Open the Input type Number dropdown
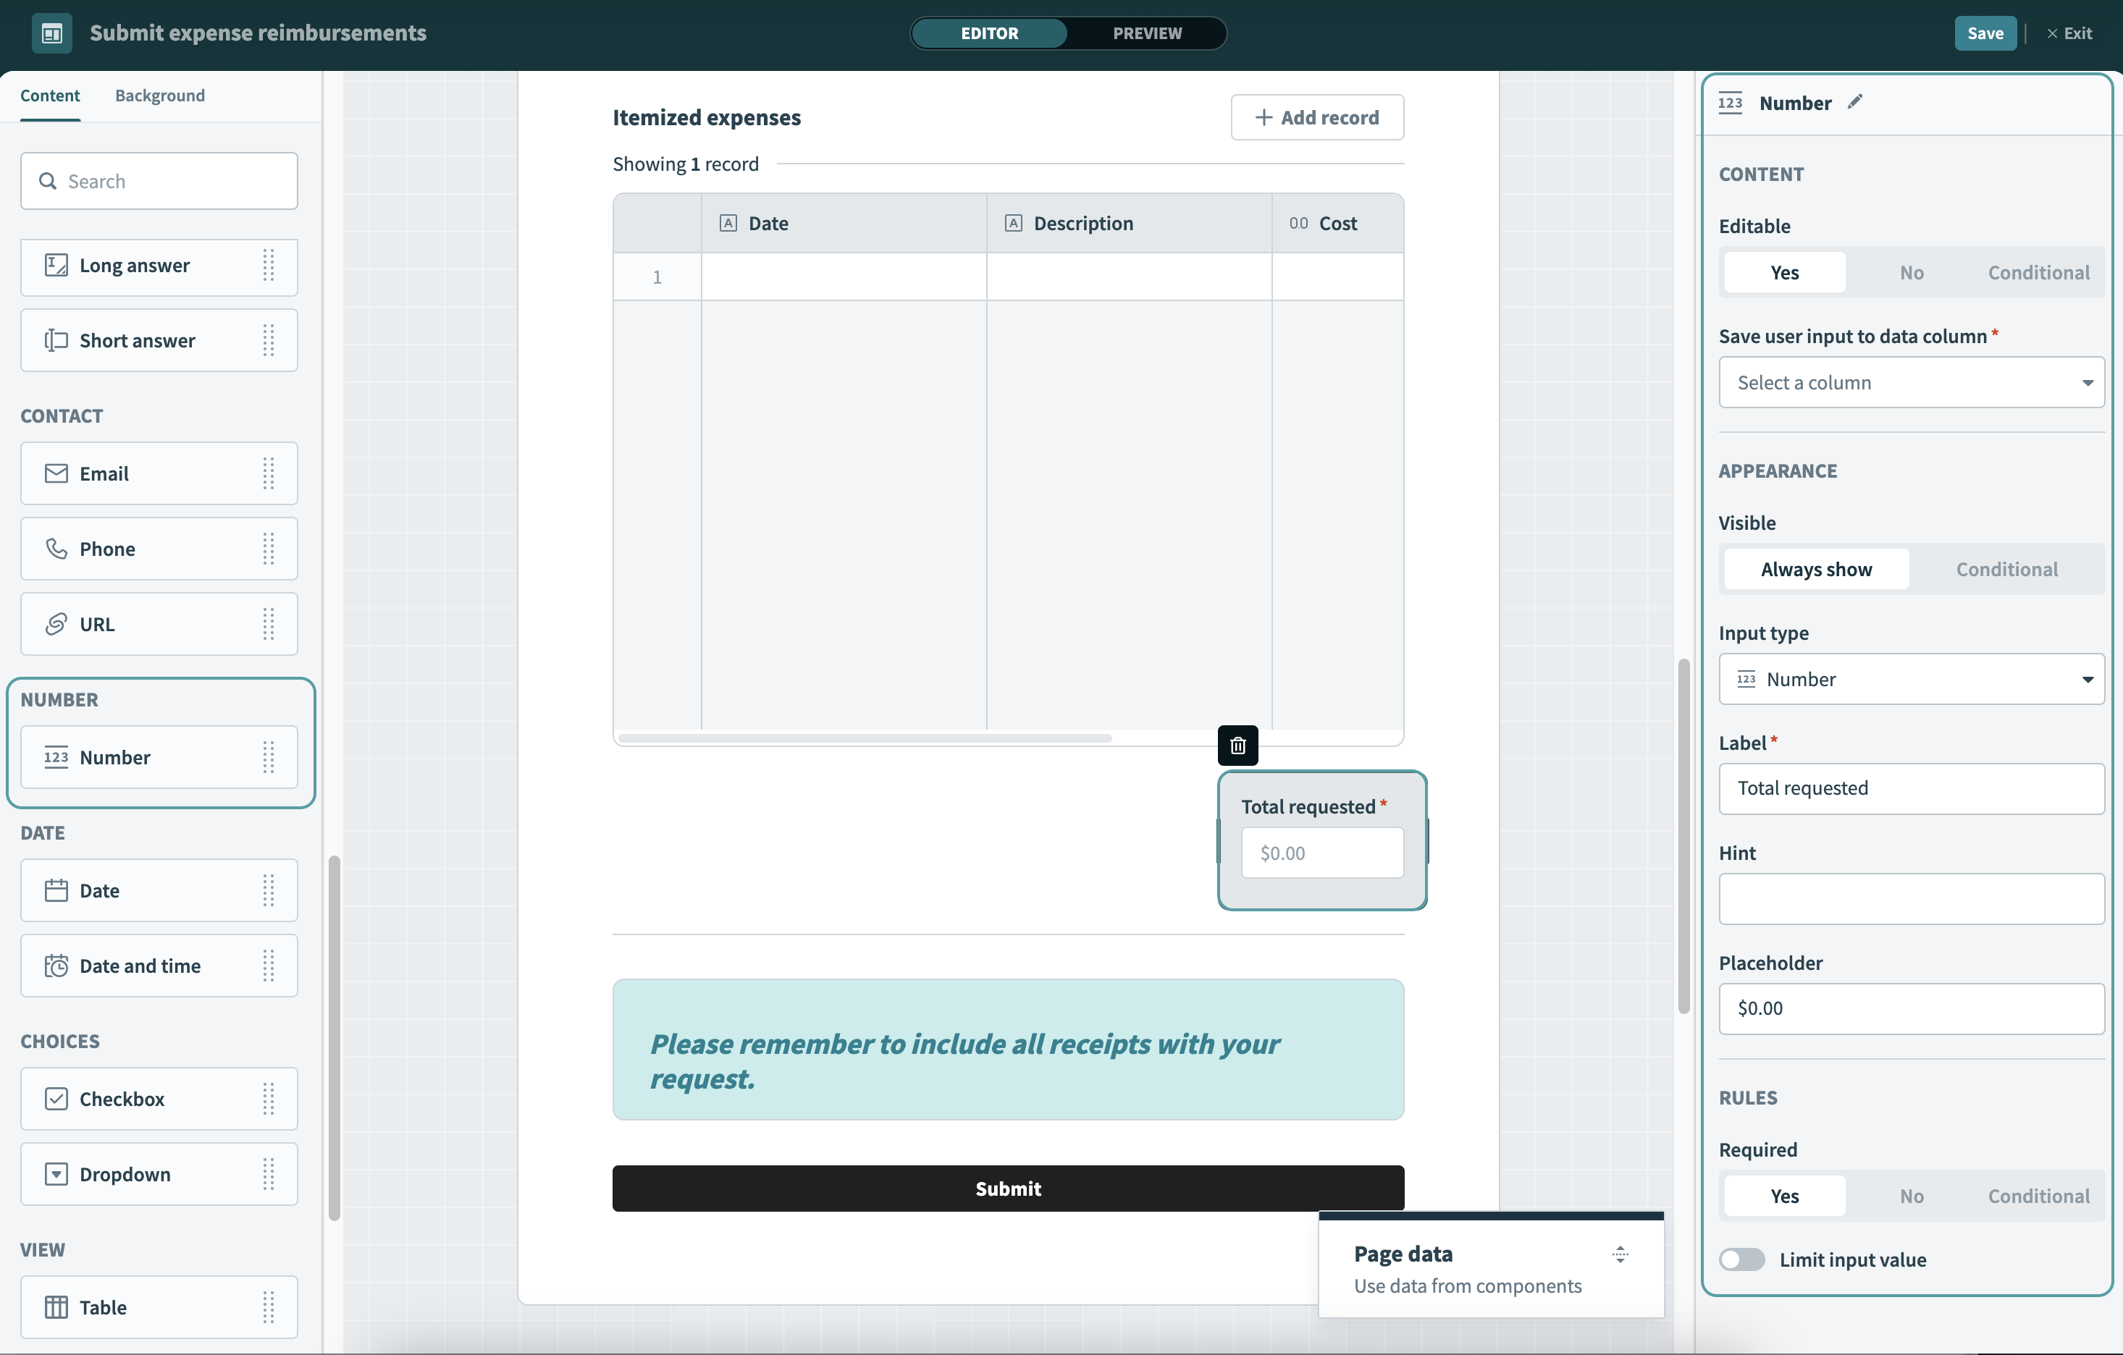Viewport: 2123px width, 1355px height. click(x=1911, y=679)
